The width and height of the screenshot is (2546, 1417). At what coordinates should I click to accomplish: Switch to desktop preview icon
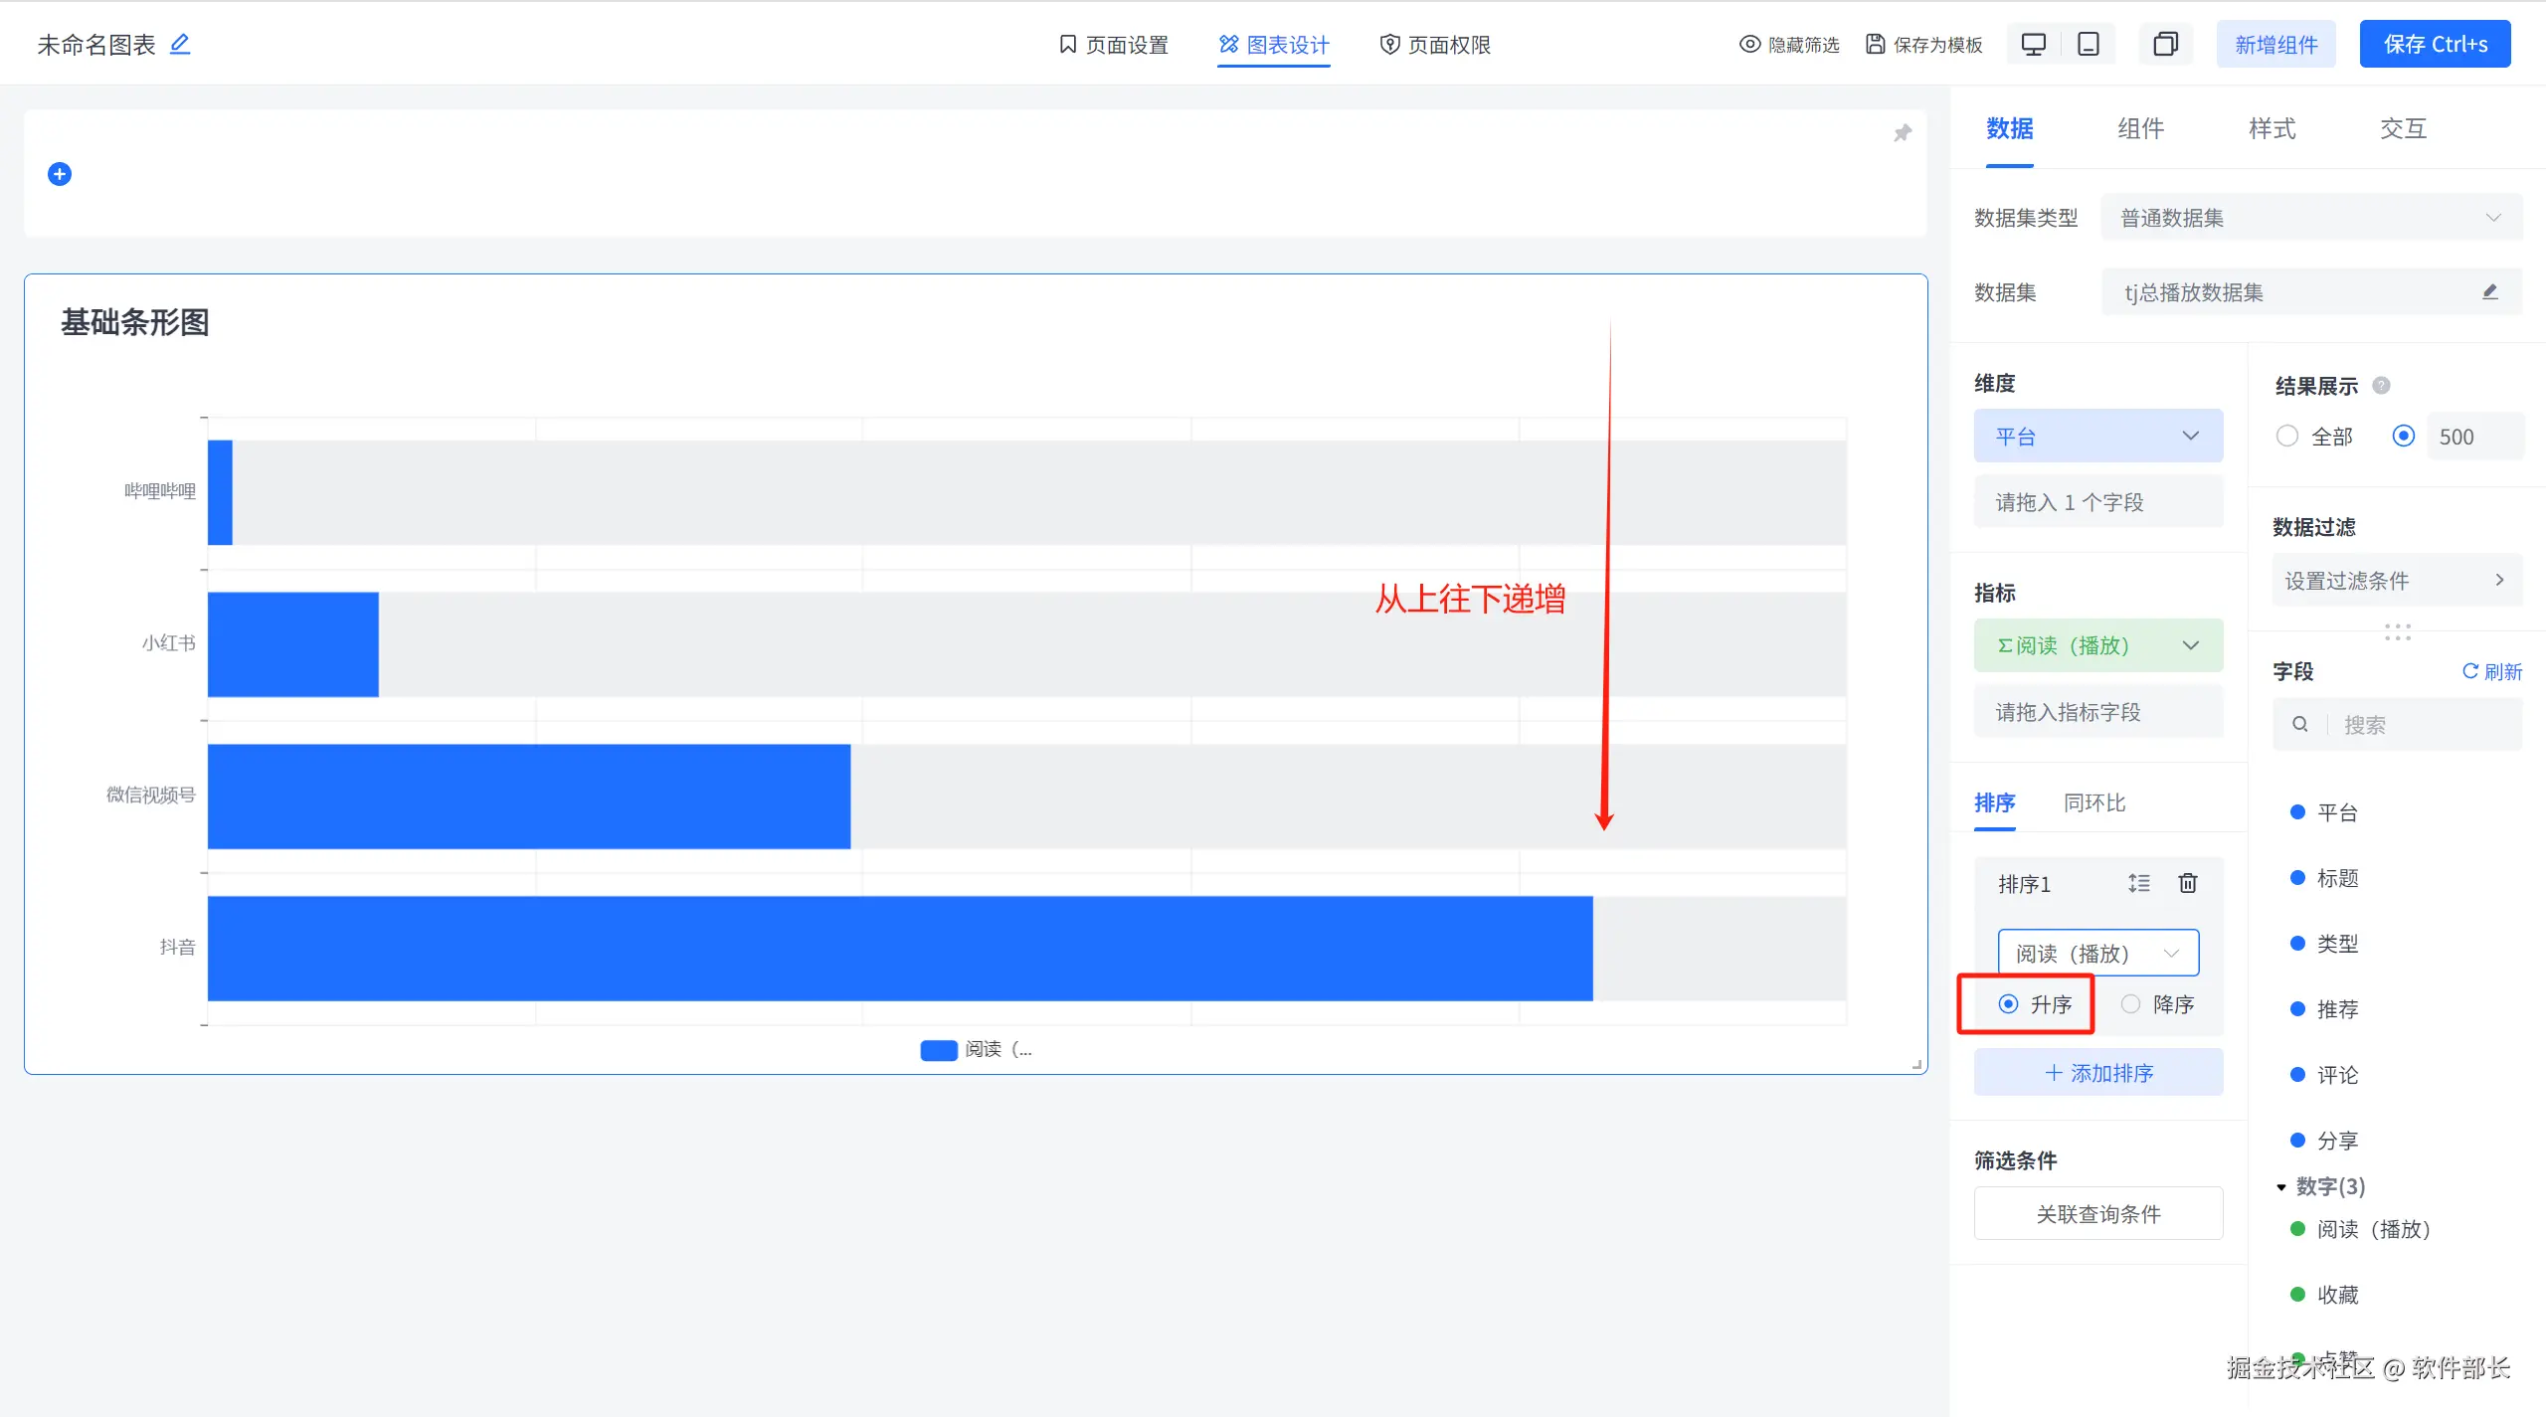tap(2033, 45)
